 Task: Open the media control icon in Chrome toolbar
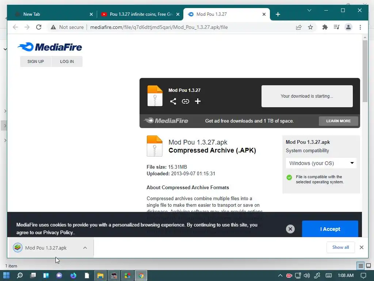point(336,27)
